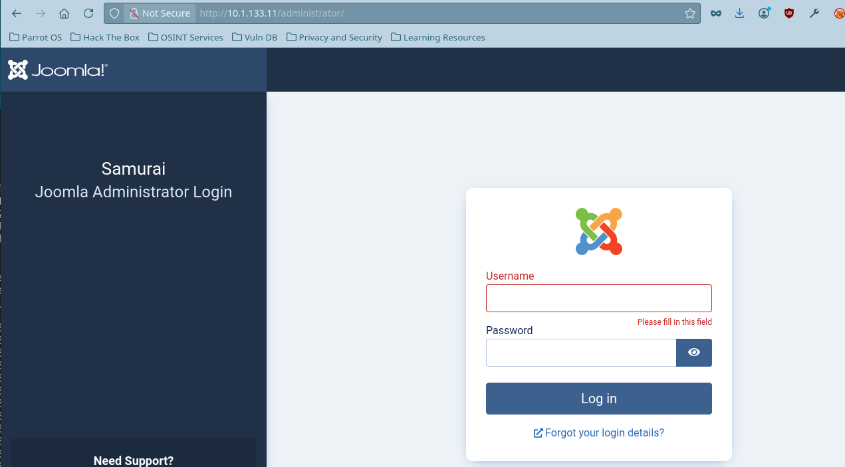
Task: Focus the Password input field
Action: (x=581, y=353)
